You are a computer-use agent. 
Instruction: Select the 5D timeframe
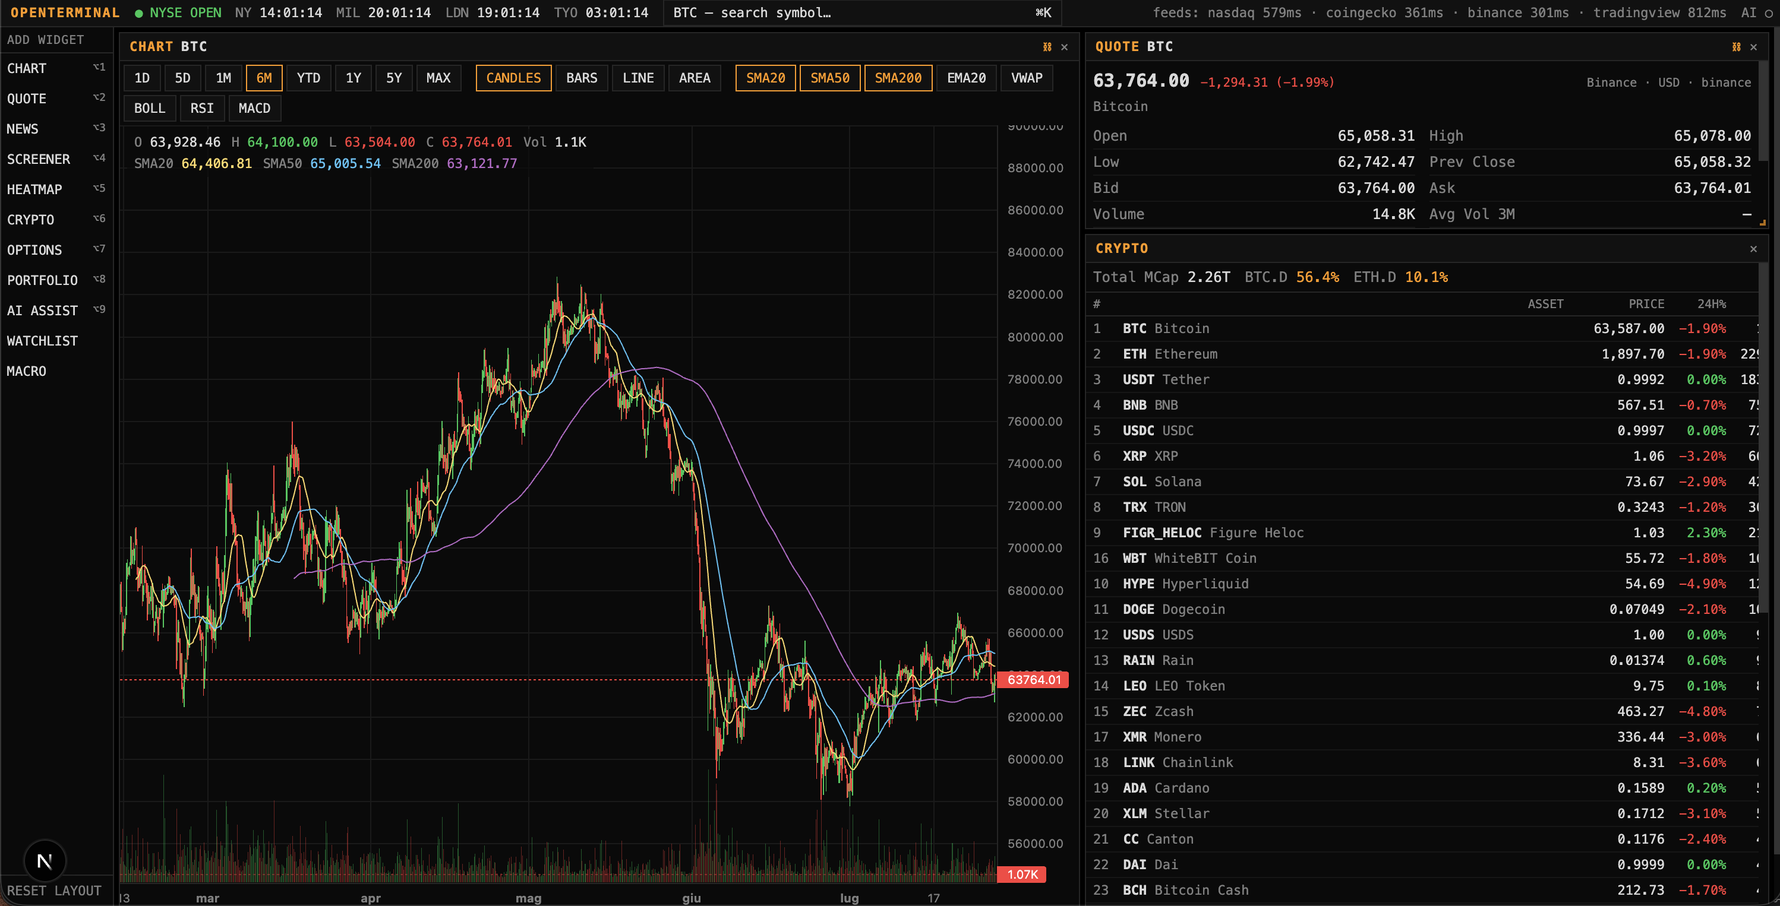point(182,78)
